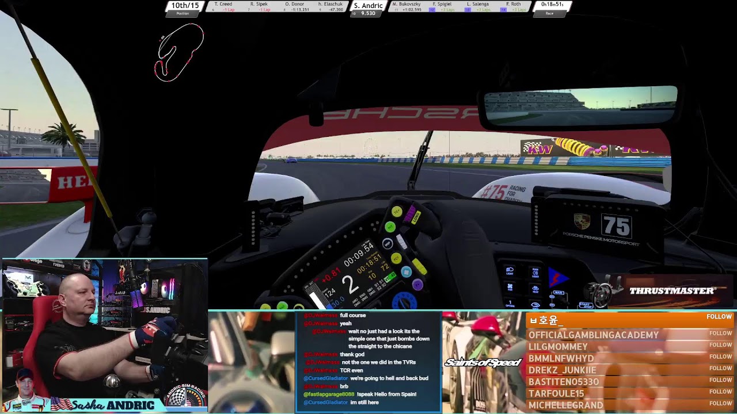Click the pedal cam video thumbnail
Image resolution: width=737 pixels, height=414 pixels.
tap(252, 362)
